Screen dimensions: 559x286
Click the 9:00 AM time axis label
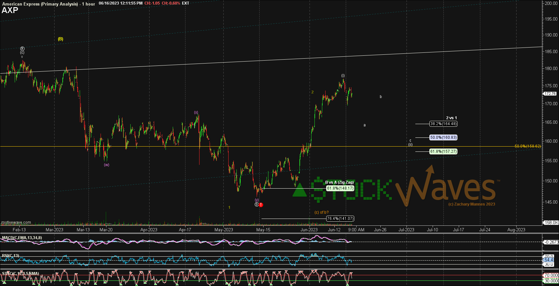click(x=356, y=230)
